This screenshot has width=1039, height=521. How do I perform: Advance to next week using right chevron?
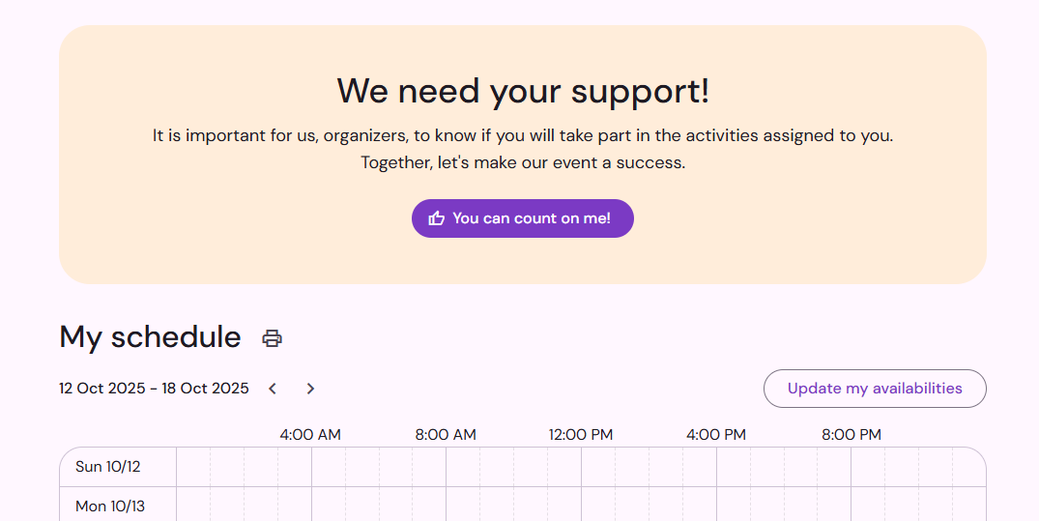point(310,389)
